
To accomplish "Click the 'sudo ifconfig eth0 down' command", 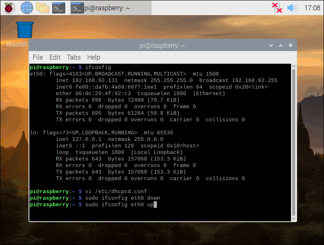I will [123, 198].
